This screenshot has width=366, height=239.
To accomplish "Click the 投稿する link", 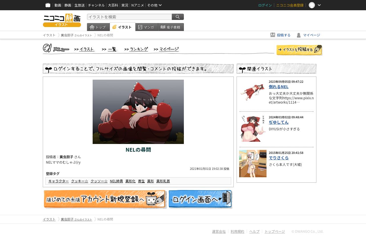I will pos(284,35).
